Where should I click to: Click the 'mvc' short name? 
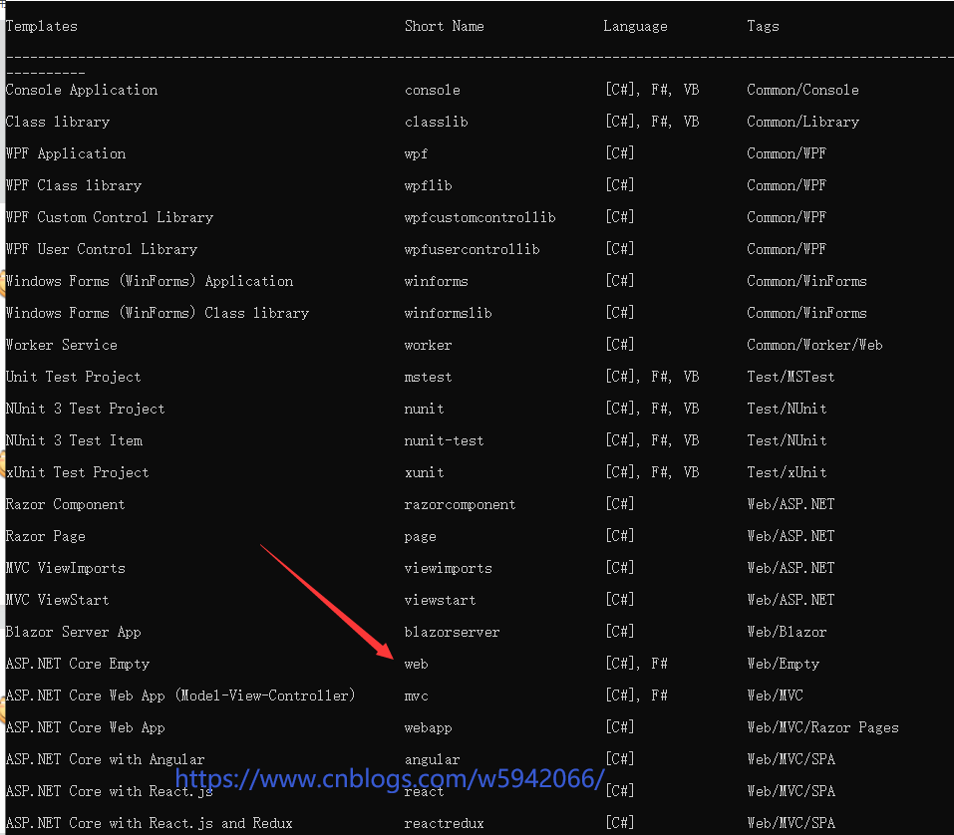[416, 696]
